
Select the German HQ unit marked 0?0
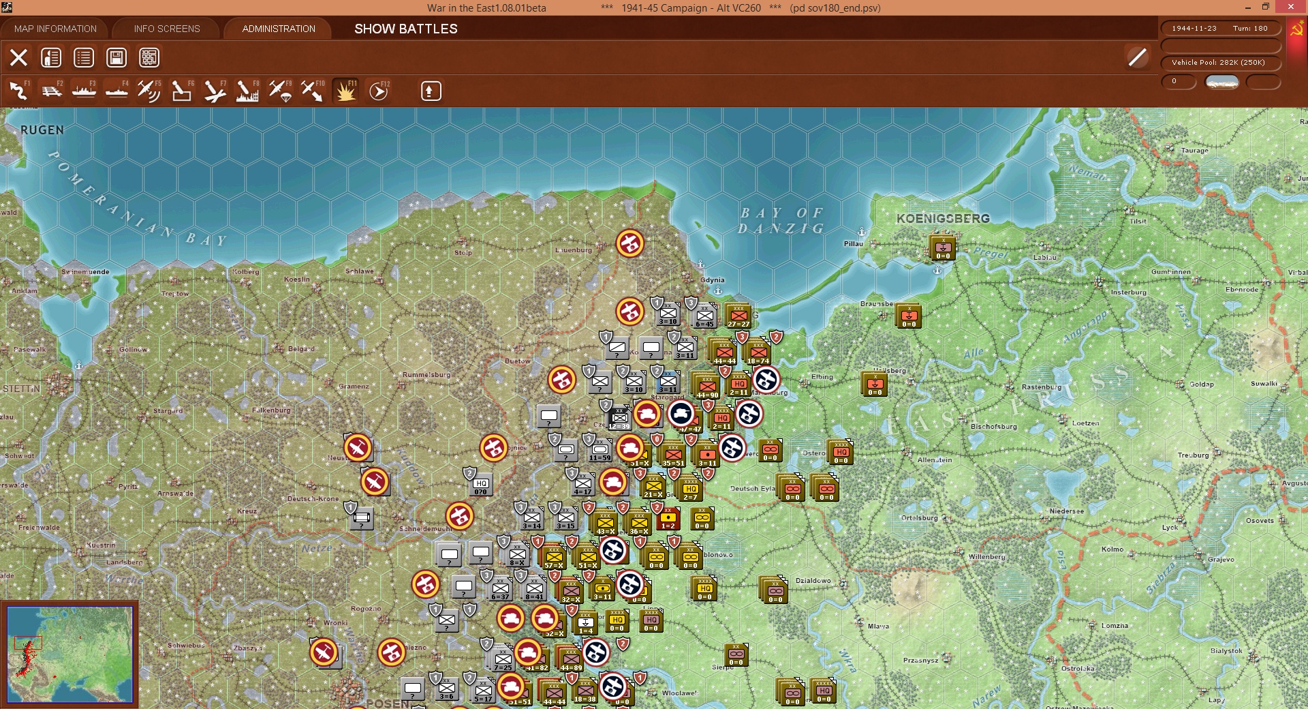[x=481, y=483]
